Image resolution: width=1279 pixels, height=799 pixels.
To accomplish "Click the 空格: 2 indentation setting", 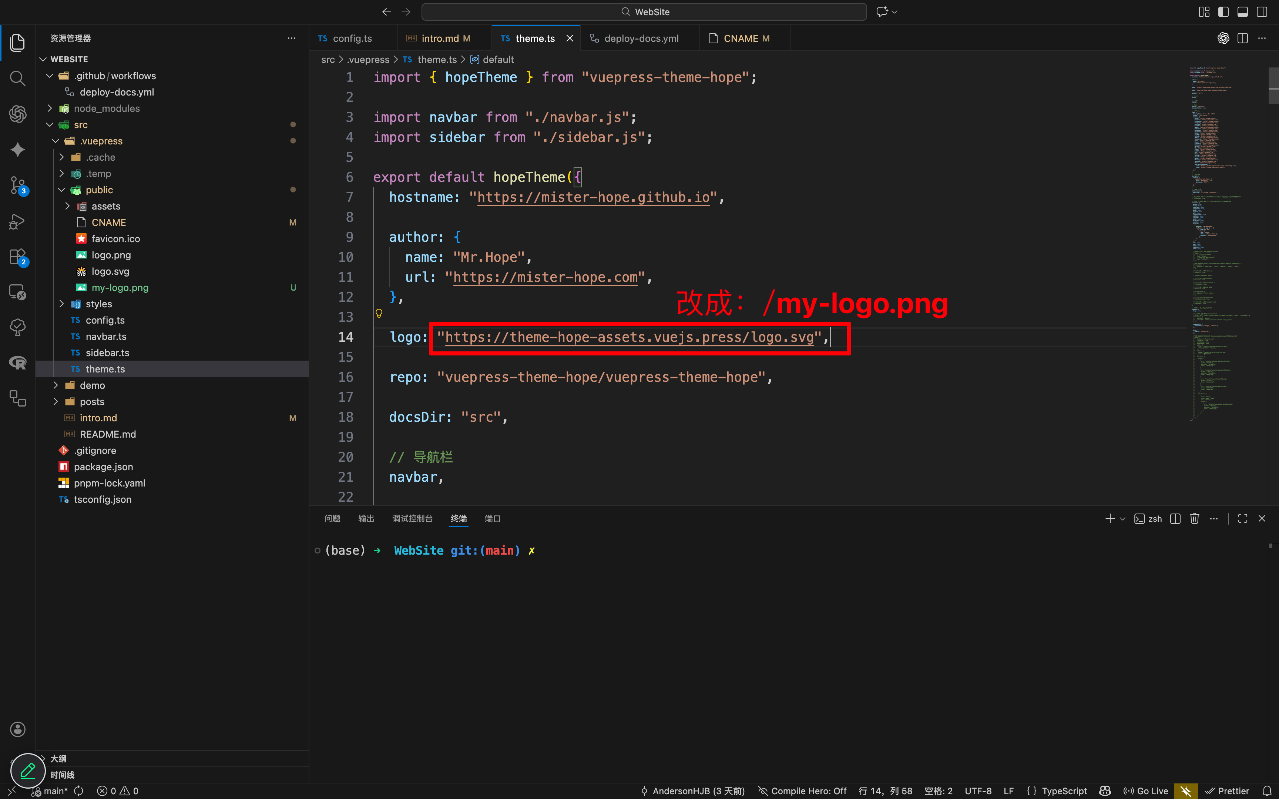I will pyautogui.click(x=939, y=790).
